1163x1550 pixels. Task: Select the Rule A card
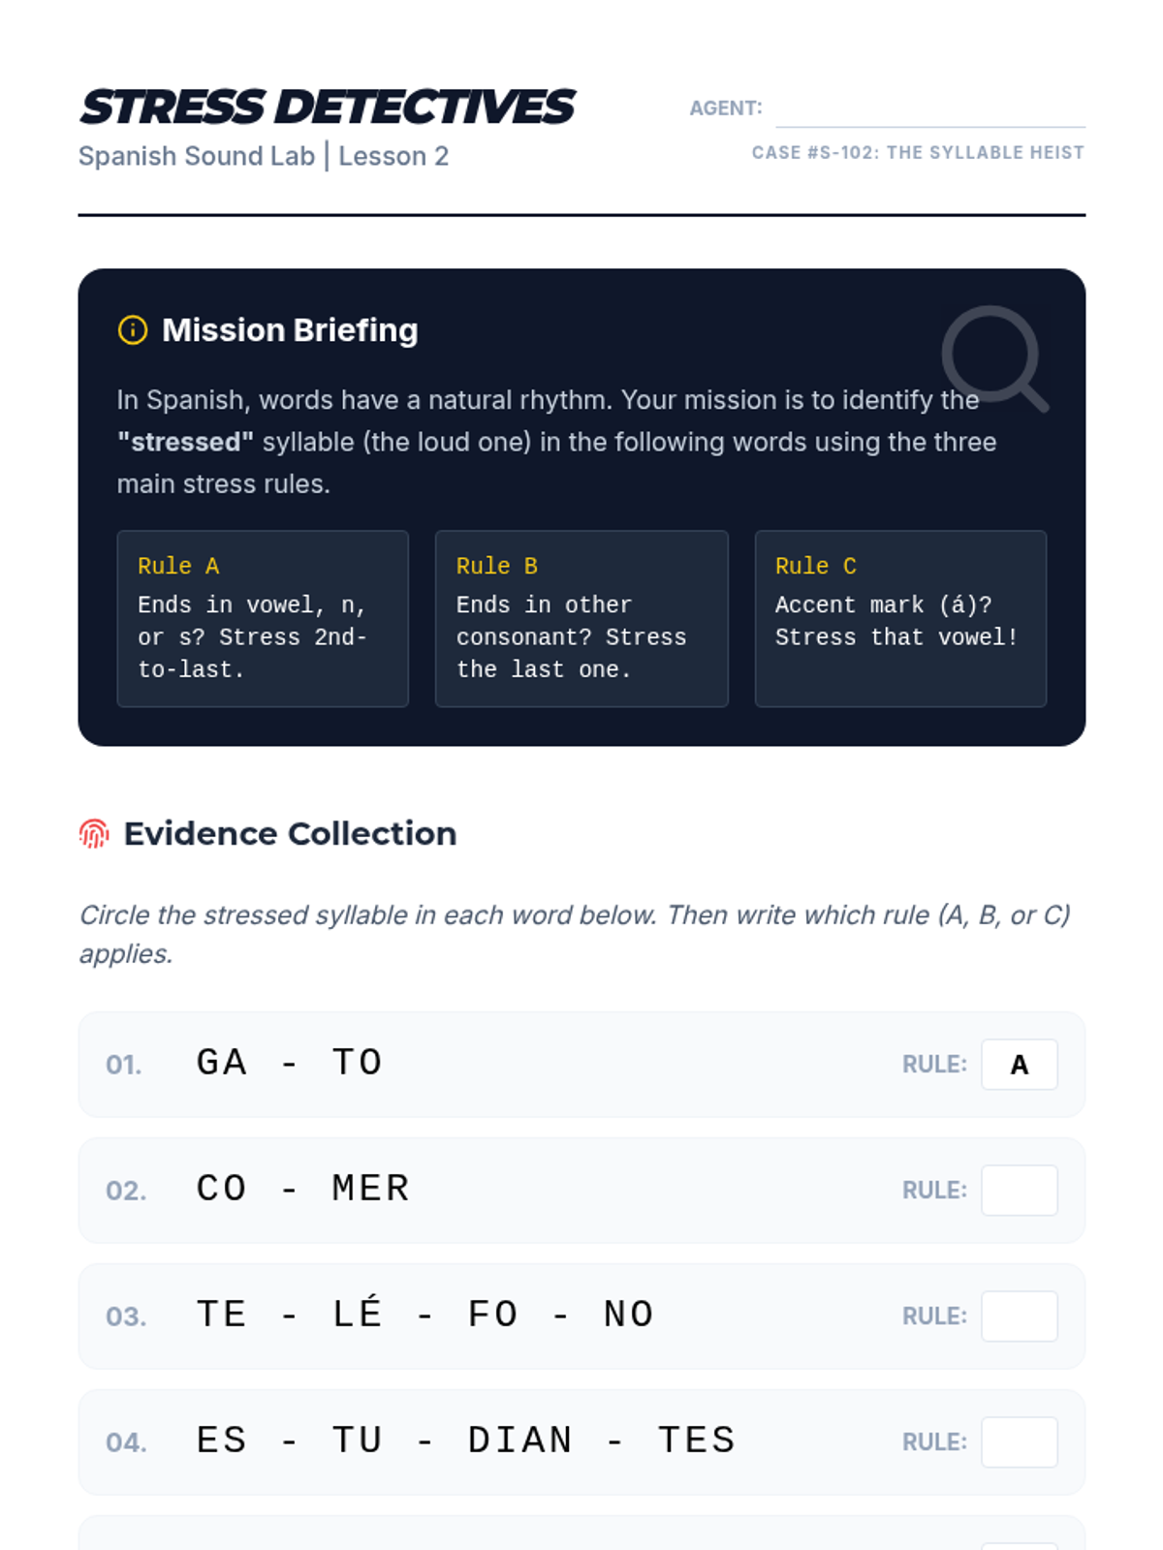point(263,618)
